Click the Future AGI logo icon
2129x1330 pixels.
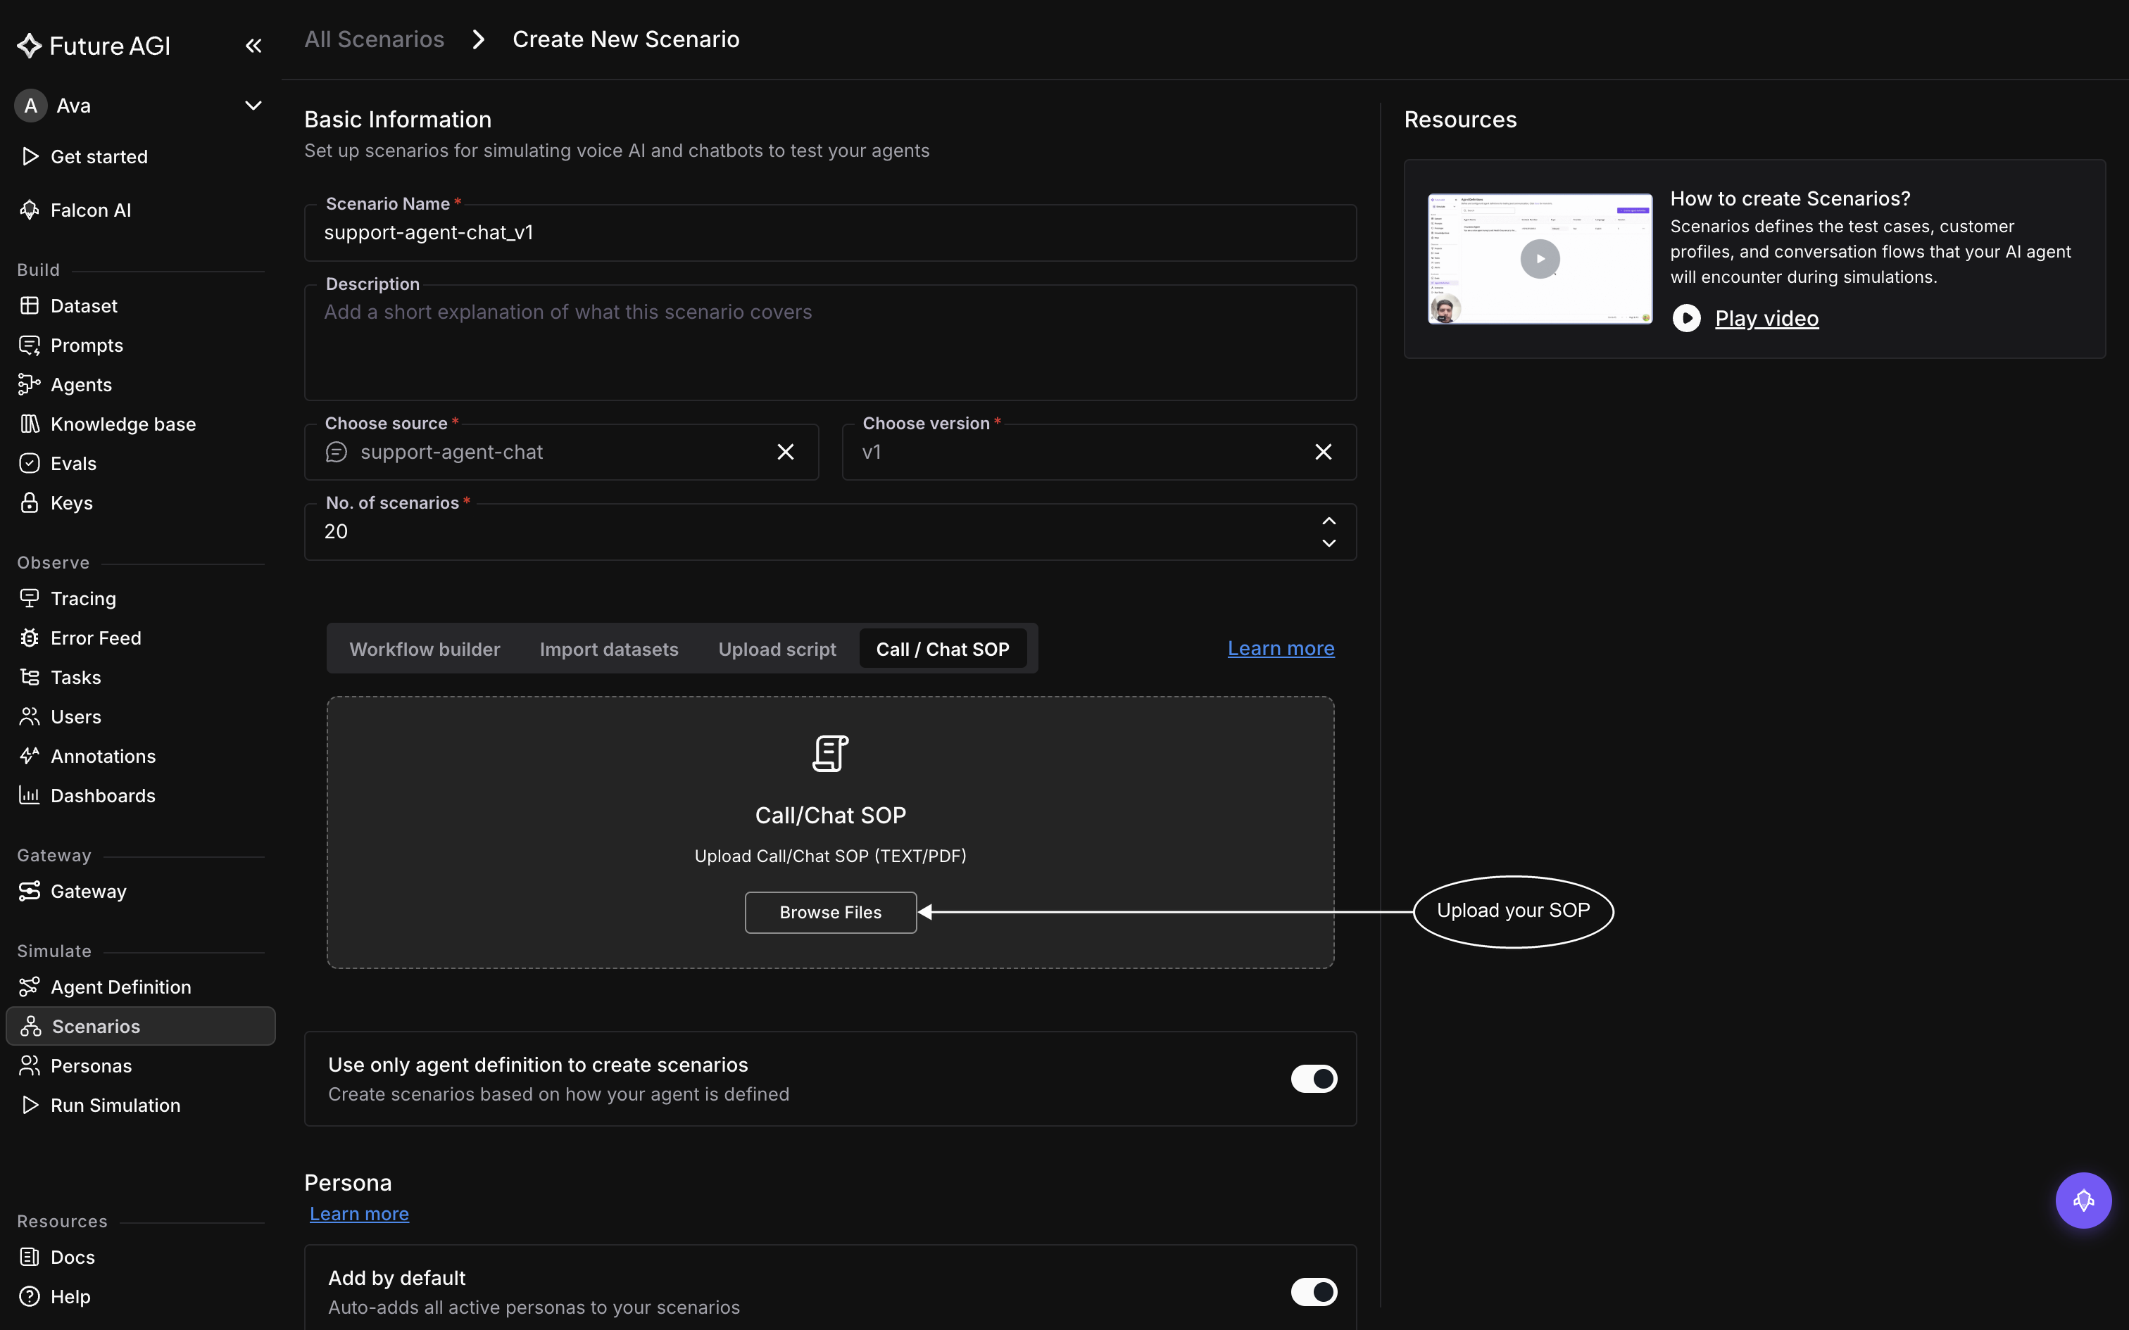[29, 46]
